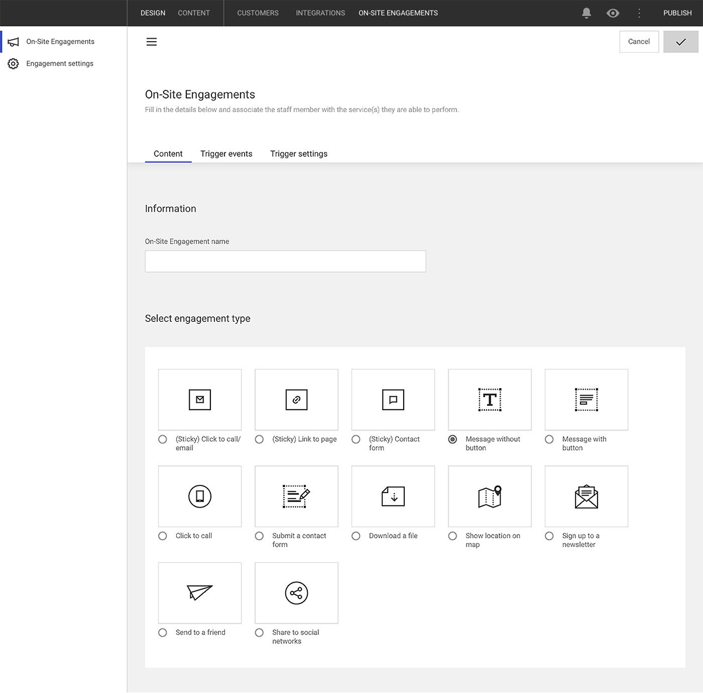Open the three-dot more options menu
The width and height of the screenshot is (703, 693).
pyautogui.click(x=639, y=13)
